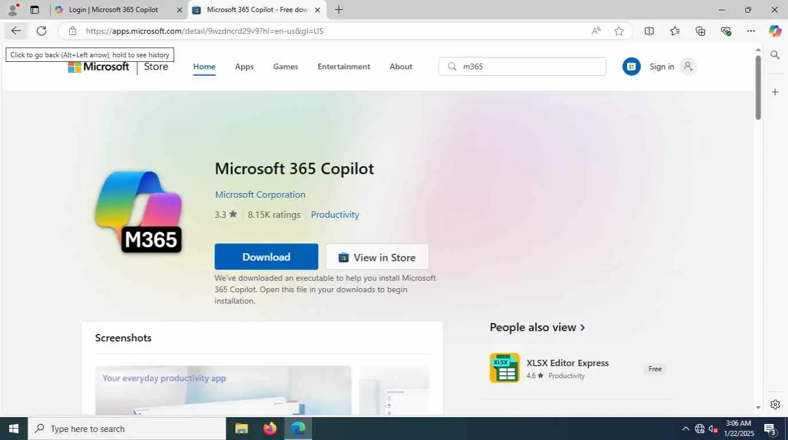This screenshot has width=788, height=440.
Task: Open the first screenshot thumbnail
Action: [223, 390]
